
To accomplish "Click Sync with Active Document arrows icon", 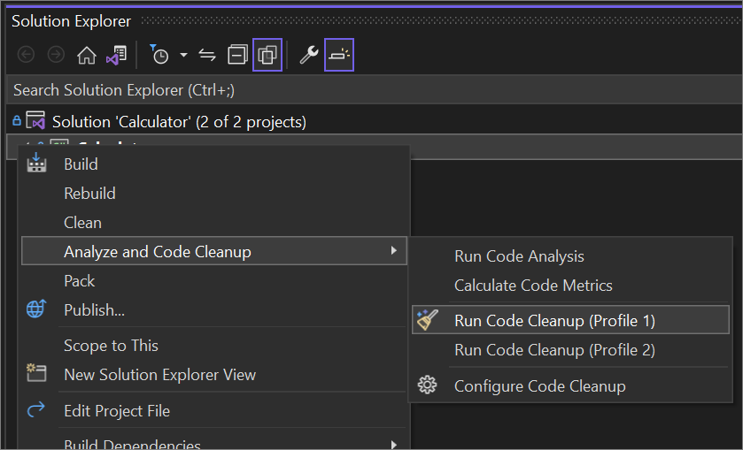I will 207,56.
